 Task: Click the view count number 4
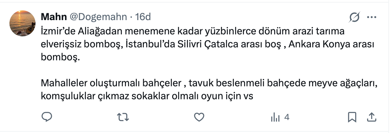tap(287, 117)
